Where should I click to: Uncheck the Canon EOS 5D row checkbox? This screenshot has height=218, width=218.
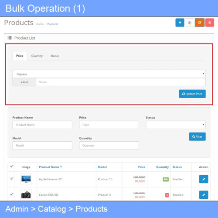click(12, 194)
